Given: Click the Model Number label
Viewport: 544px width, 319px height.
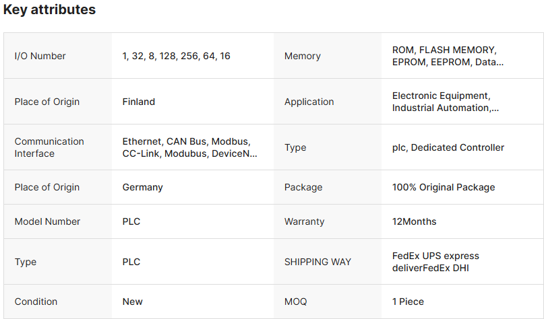Looking at the screenshot, I should 47,221.
